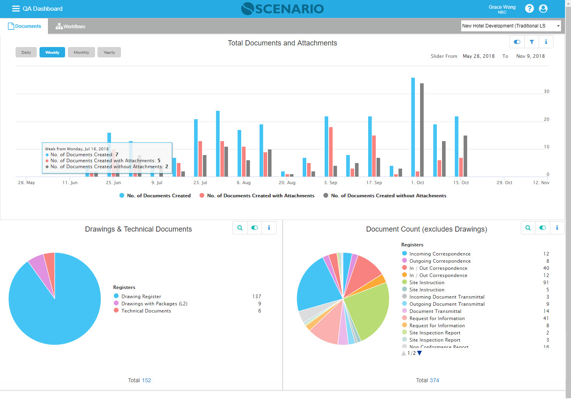The width and height of the screenshot is (571, 399).
Task: Click search icon in Drawings & Technical Documents
Action: tap(240, 228)
